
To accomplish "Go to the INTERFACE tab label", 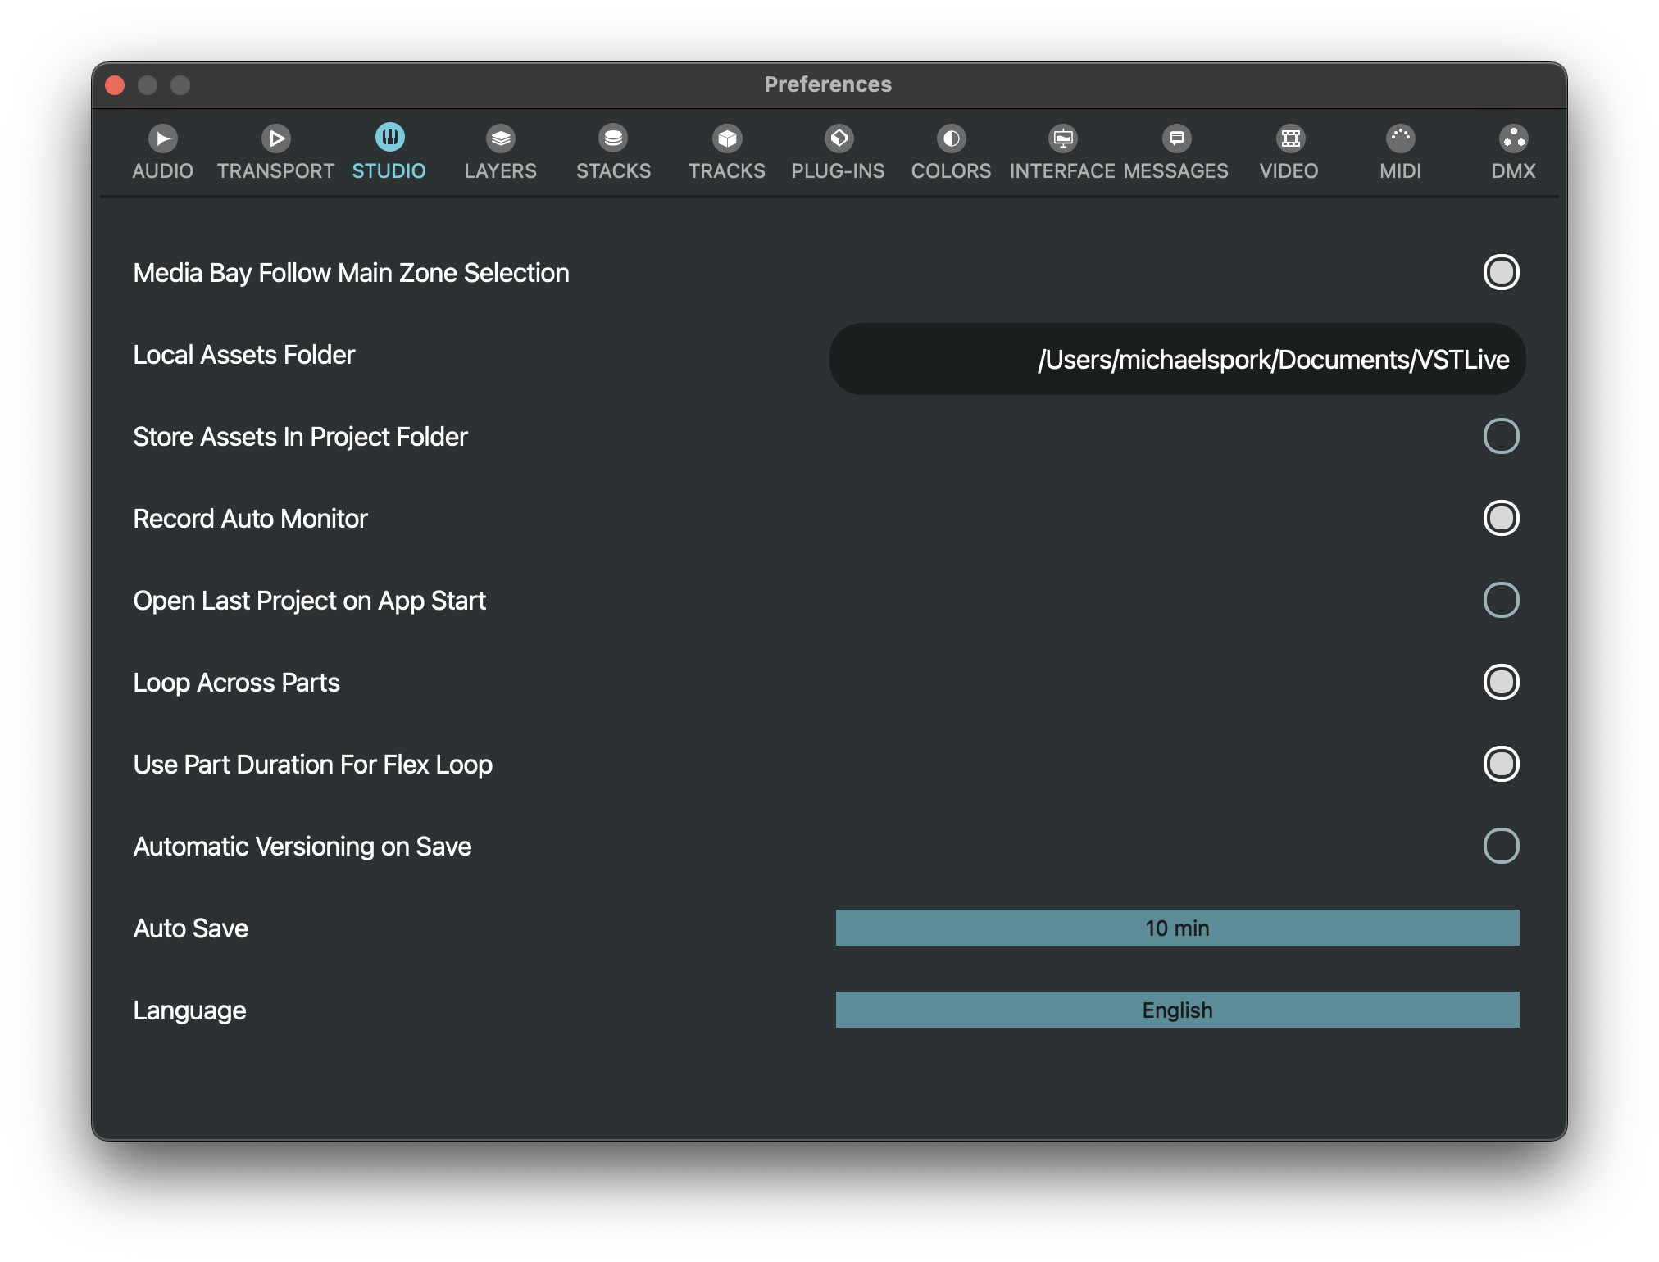I will pos(1062,171).
